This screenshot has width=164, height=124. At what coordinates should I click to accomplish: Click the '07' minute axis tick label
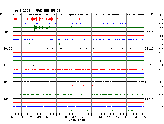[74, 117]
